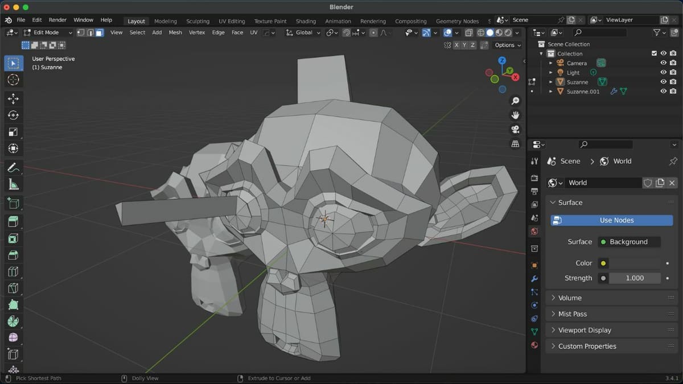The image size is (683, 384).
Task: Pick the Poly Build tool
Action: click(14, 305)
